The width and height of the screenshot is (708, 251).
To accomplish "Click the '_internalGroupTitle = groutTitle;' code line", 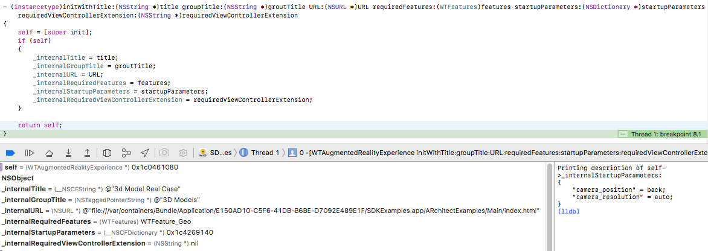I will 94,66.
